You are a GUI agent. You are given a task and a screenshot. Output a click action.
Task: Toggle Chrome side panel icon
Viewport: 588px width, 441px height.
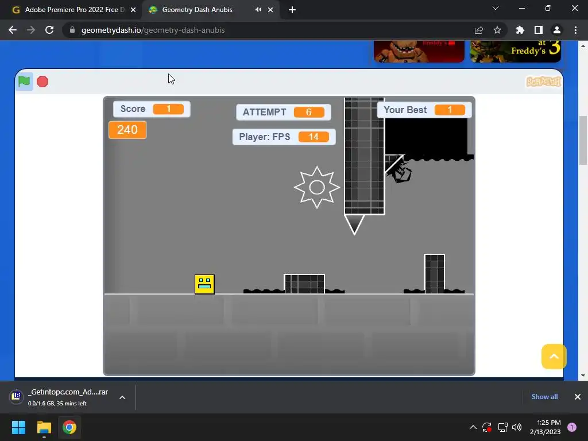[x=539, y=30]
